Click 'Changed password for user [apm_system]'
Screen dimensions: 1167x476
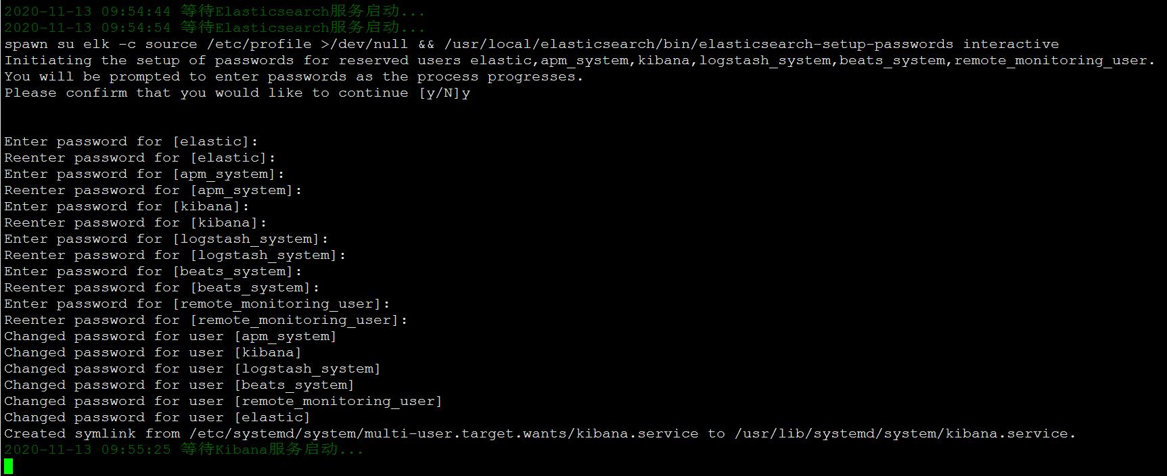click(x=170, y=336)
